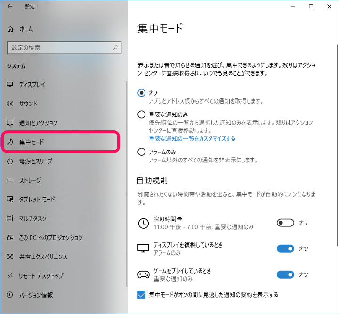
Task: Click the monitor icon for ディスプレイを複製しているとき
Action: 143,249
